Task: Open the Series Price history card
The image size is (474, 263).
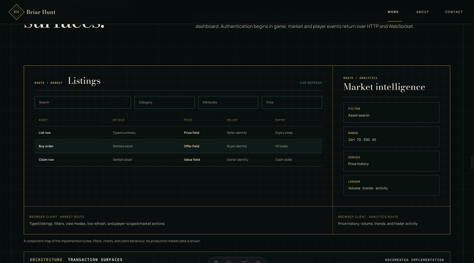Action: [391, 161]
